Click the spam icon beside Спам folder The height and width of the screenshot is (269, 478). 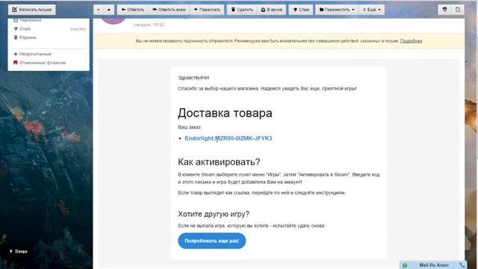coord(16,28)
